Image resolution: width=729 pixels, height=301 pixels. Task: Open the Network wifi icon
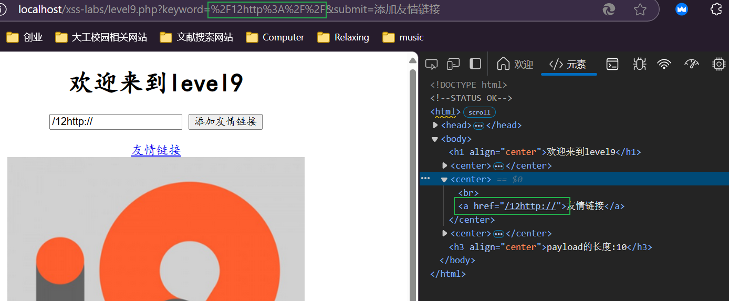[x=664, y=64]
